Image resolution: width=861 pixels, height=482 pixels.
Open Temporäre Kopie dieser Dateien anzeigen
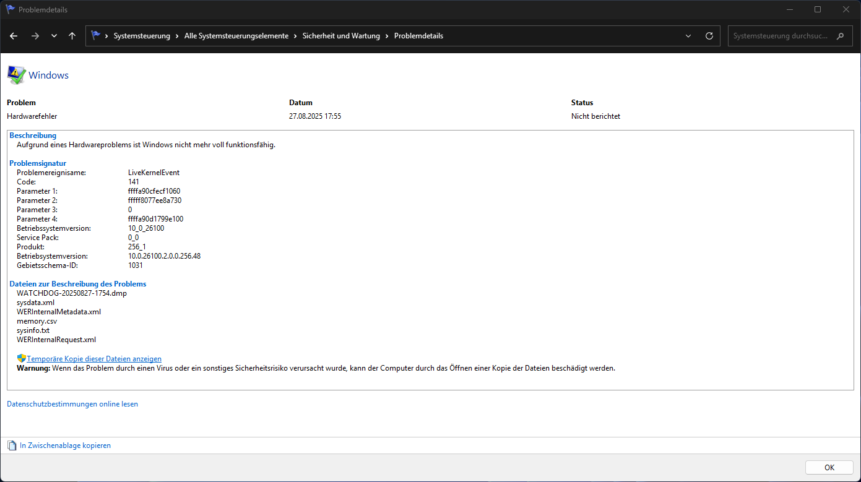[94, 359]
